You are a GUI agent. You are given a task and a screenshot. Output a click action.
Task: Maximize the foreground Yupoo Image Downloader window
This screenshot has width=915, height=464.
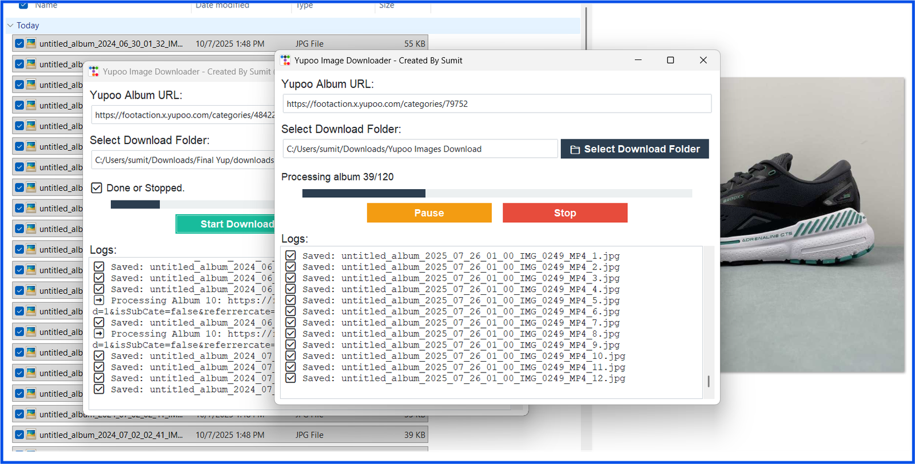(670, 60)
